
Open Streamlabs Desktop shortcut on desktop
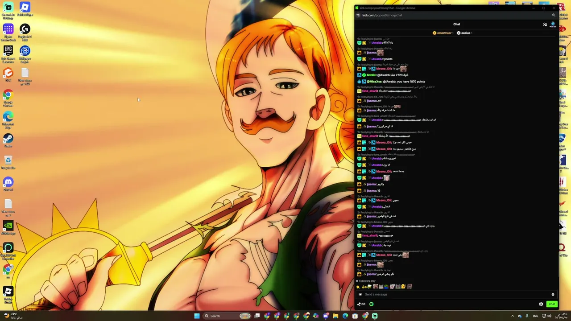[x=8, y=11]
